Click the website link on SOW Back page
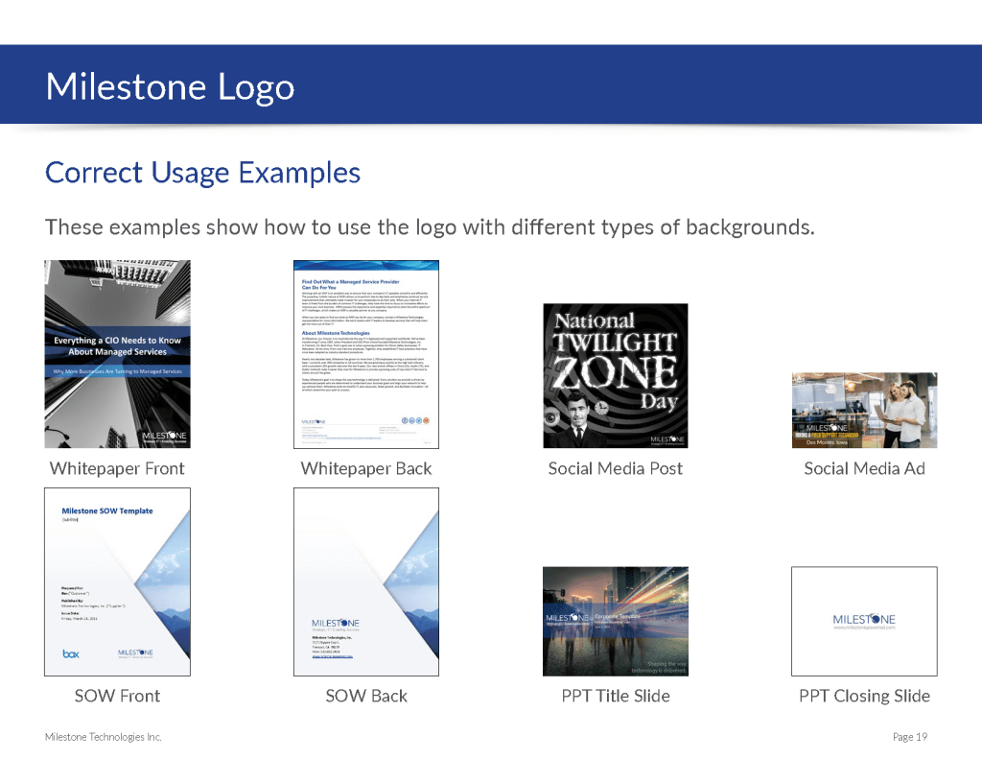The height and width of the screenshot is (759, 982). click(333, 656)
